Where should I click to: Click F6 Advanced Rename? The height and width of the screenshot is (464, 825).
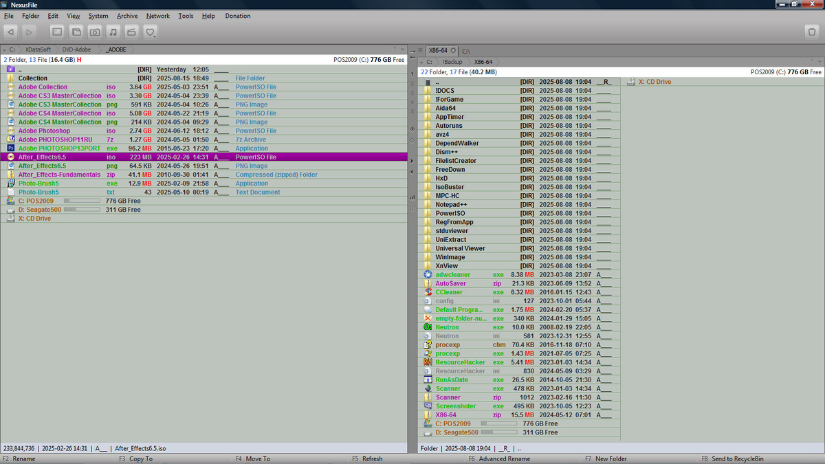pos(500,459)
